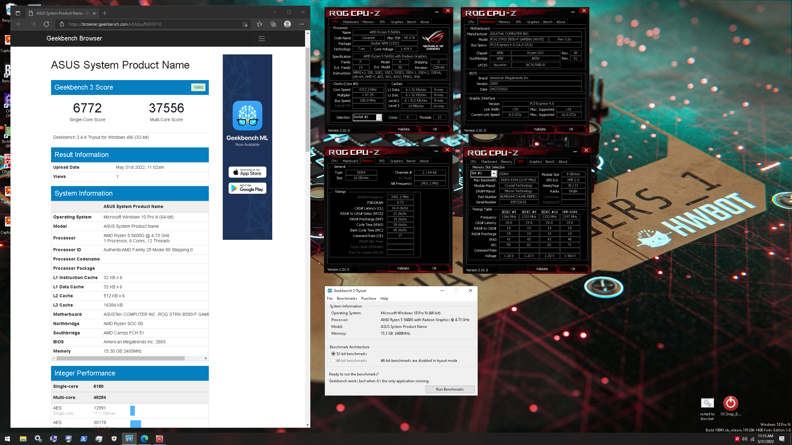This screenshot has height=445, width=792.
Task: Click horizontal scrollbar under System Information table
Action: 121,358
